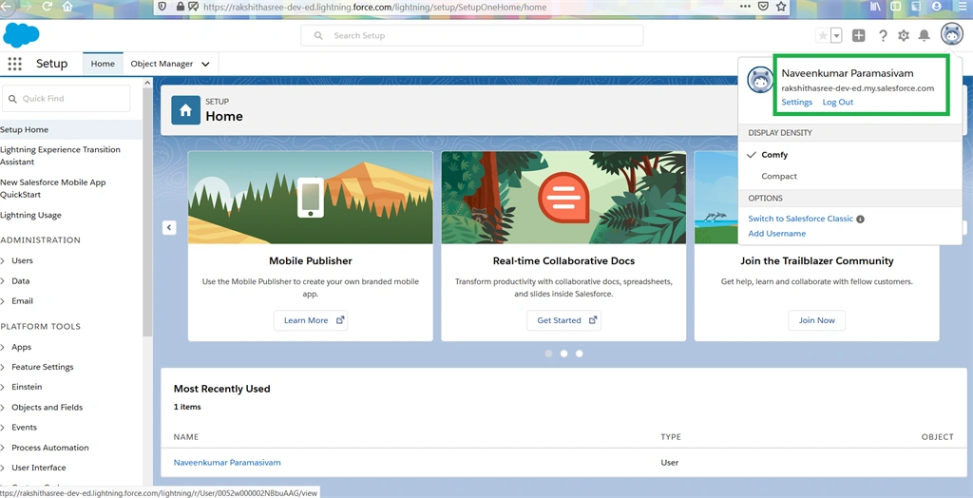Switch to the Object Manager tab
The width and height of the screenshot is (973, 498).
[x=162, y=64]
